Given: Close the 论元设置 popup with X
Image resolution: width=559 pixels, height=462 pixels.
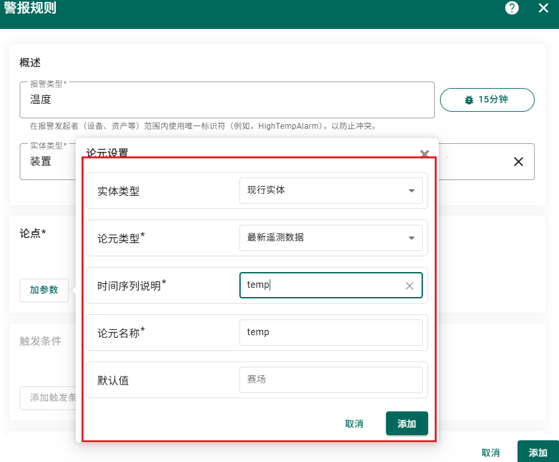Looking at the screenshot, I should tap(424, 154).
